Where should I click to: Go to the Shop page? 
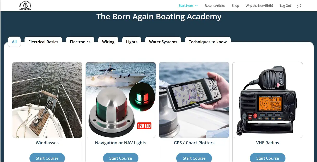pos(235,6)
